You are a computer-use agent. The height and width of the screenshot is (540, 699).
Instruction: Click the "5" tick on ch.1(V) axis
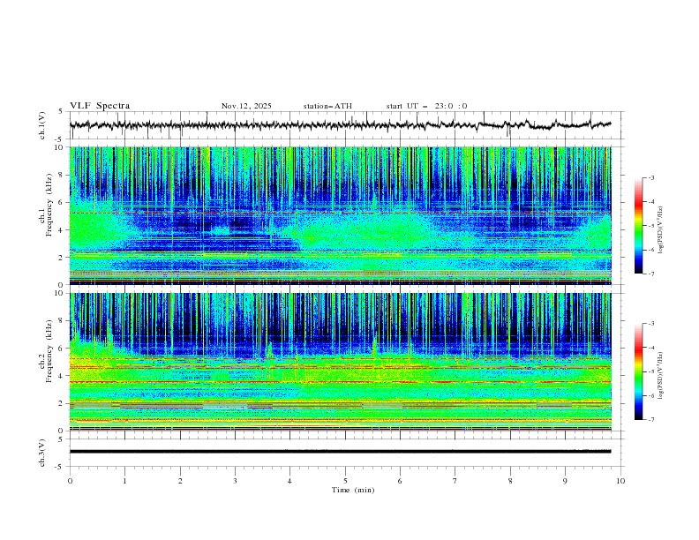[x=61, y=111]
